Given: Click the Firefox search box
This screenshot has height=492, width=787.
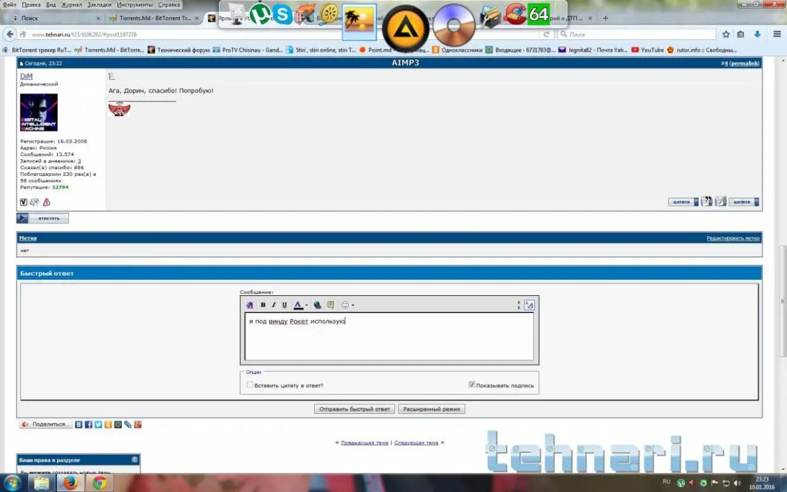Looking at the screenshot, I should coord(637,34).
